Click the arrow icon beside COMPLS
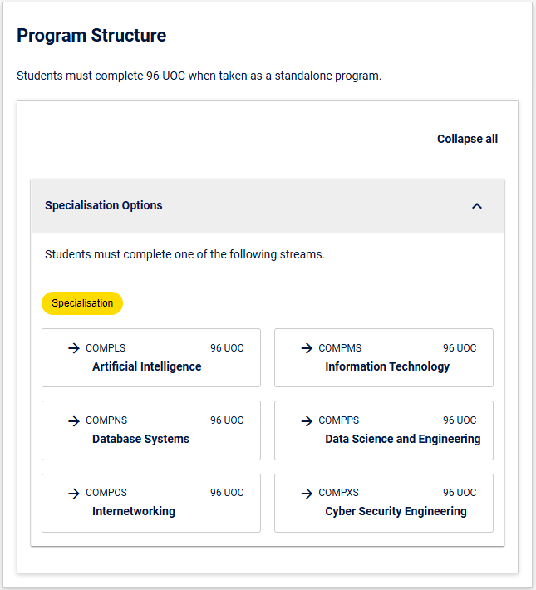The width and height of the screenshot is (536, 590). 74,348
